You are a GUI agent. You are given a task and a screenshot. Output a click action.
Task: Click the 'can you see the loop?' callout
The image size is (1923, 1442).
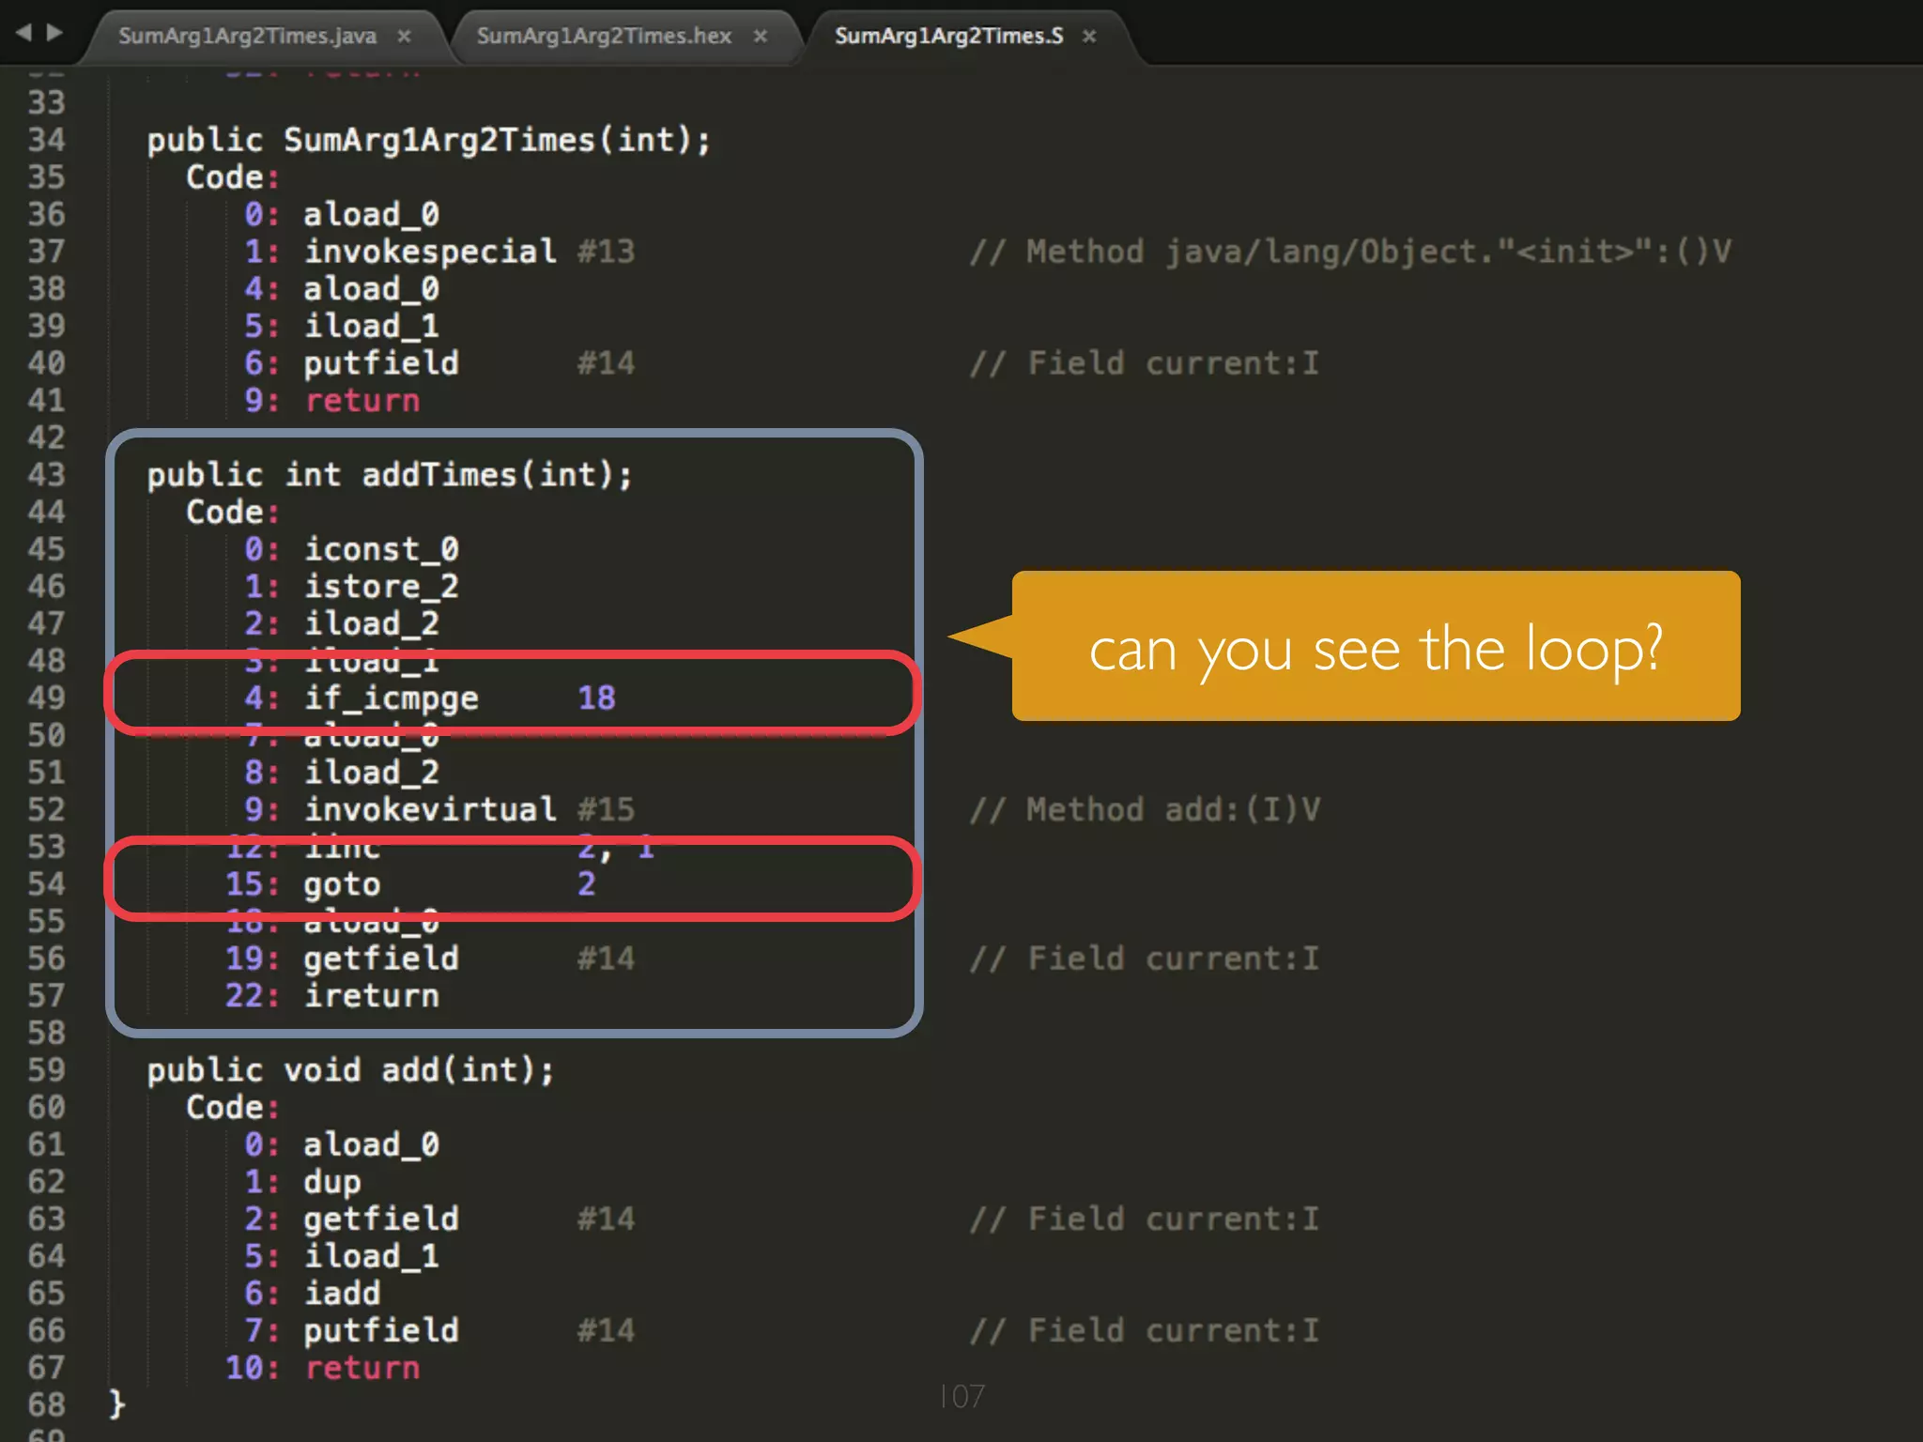coord(1375,648)
